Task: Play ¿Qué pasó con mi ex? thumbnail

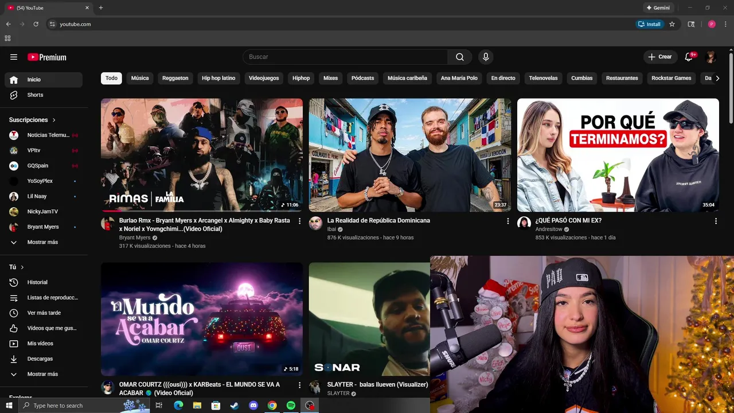Action: [618, 155]
